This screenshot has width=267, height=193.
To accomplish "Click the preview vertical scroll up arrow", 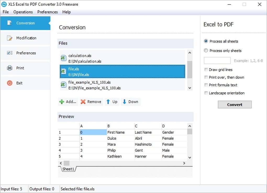I will pos(190,126).
